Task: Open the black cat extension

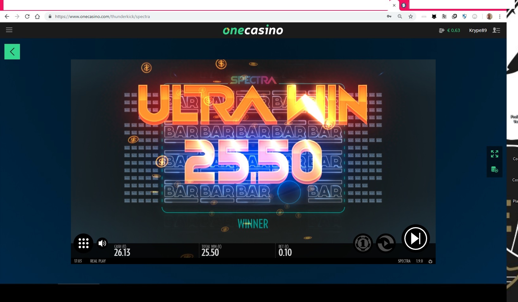Action: (x=434, y=16)
